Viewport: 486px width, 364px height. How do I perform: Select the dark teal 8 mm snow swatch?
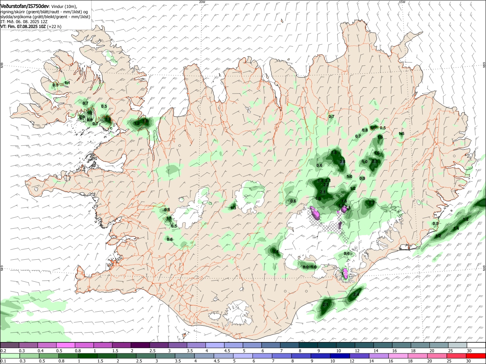[x=308, y=345]
